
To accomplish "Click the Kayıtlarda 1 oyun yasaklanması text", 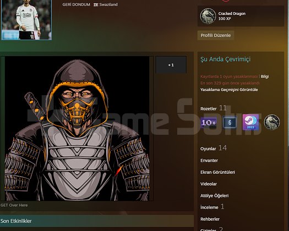I will click(229, 76).
